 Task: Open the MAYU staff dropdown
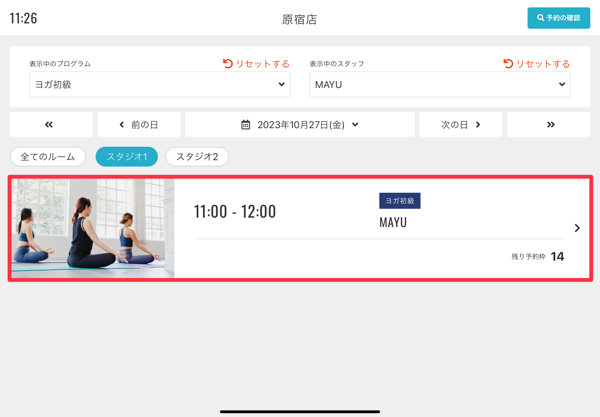[x=440, y=84]
